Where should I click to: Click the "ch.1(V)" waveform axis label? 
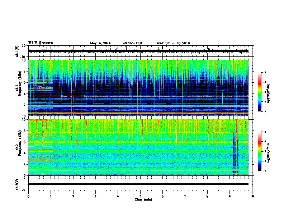[x=17, y=51]
